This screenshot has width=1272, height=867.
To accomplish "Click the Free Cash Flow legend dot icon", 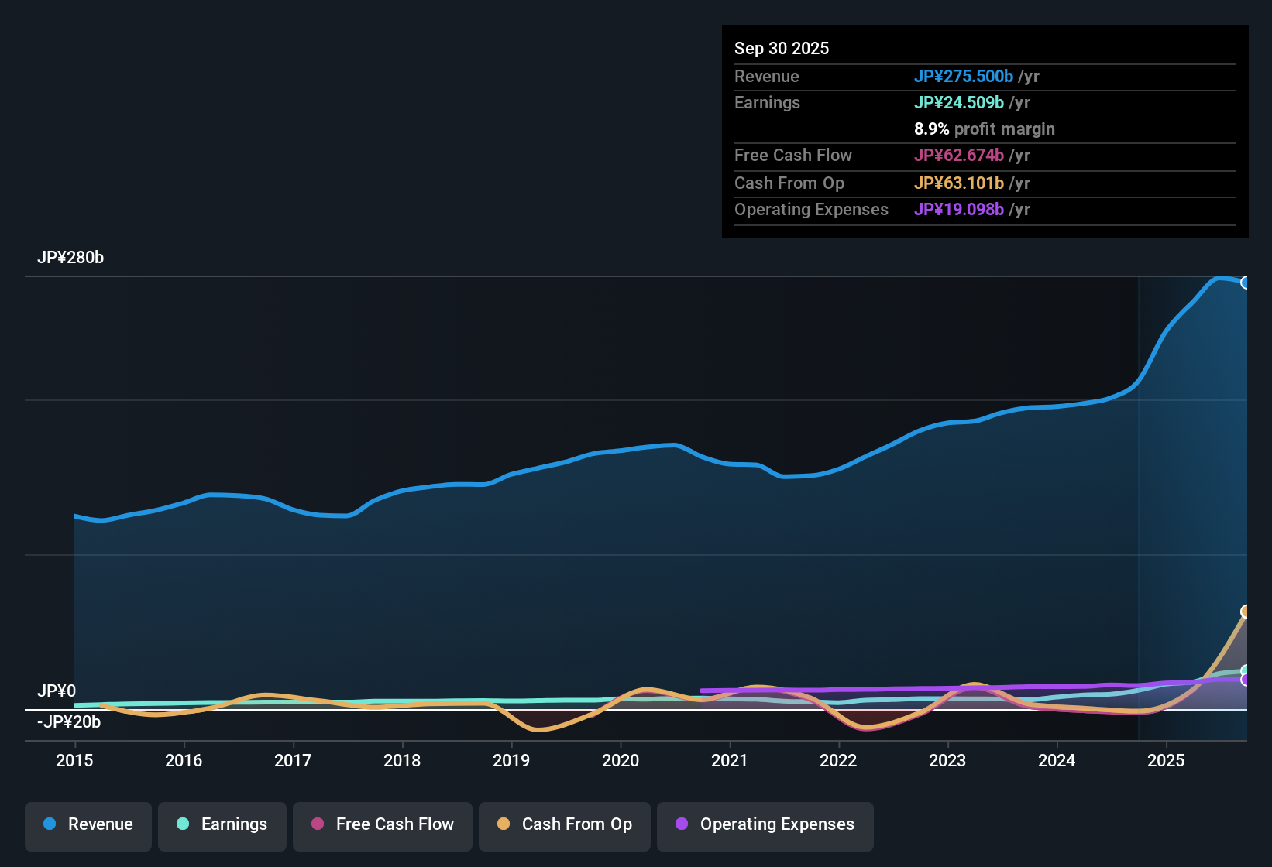I will (317, 824).
